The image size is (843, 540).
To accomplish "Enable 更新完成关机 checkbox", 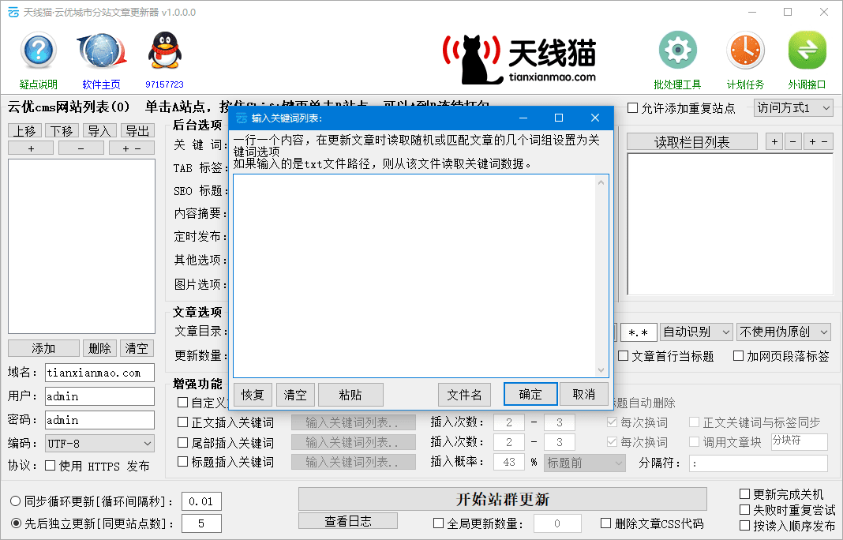I will pos(744,493).
